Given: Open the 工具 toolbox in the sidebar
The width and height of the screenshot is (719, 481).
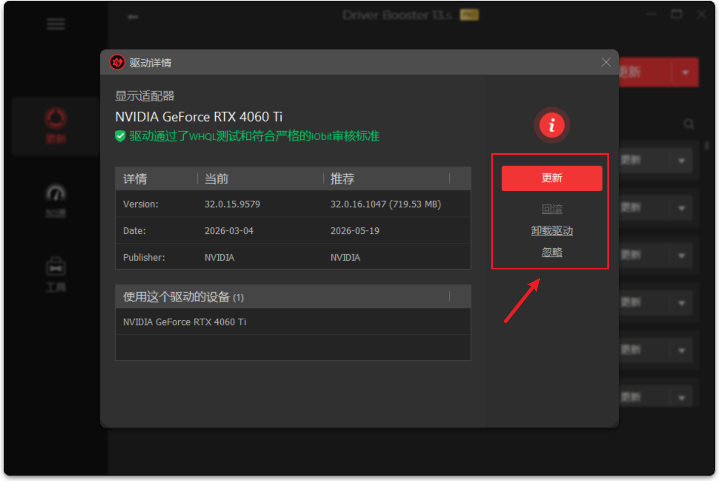Looking at the screenshot, I should tap(56, 275).
